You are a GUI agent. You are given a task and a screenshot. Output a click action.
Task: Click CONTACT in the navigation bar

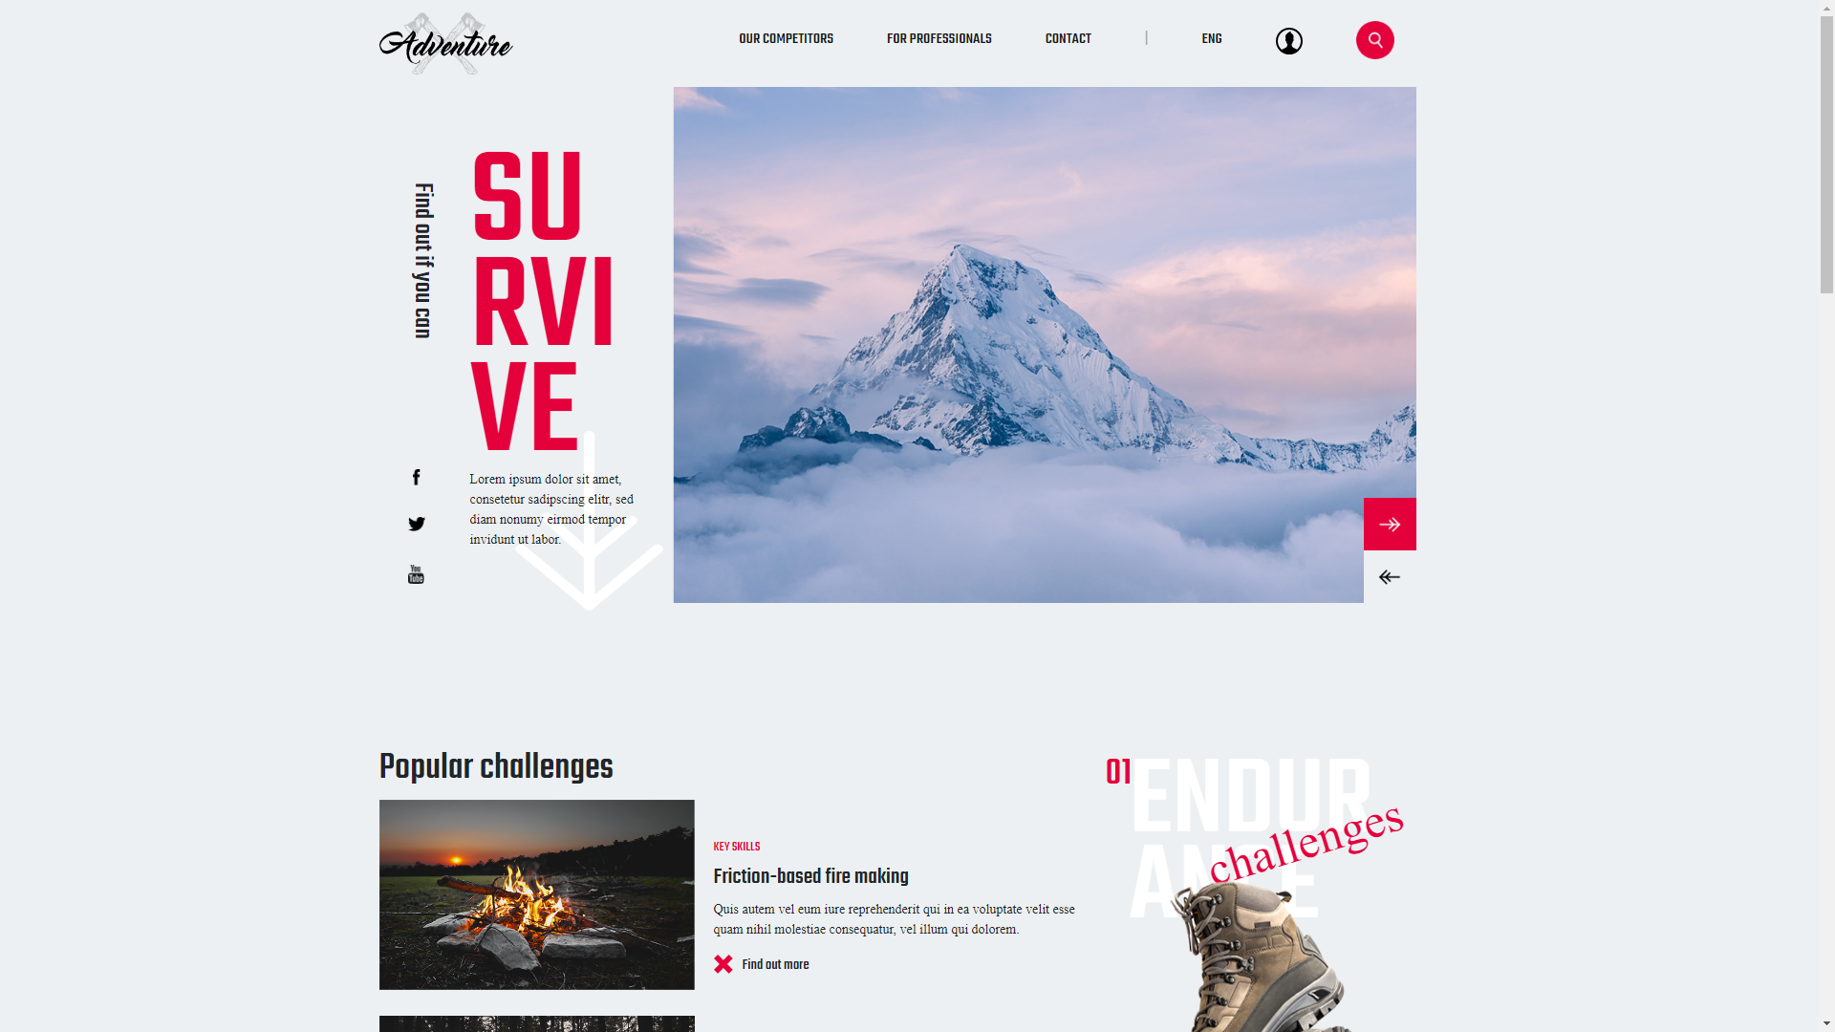point(1068,38)
